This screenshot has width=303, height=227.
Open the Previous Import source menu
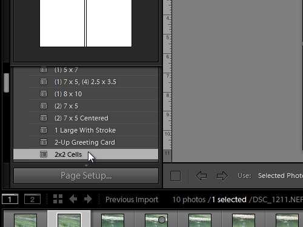pyautogui.click(x=132, y=200)
